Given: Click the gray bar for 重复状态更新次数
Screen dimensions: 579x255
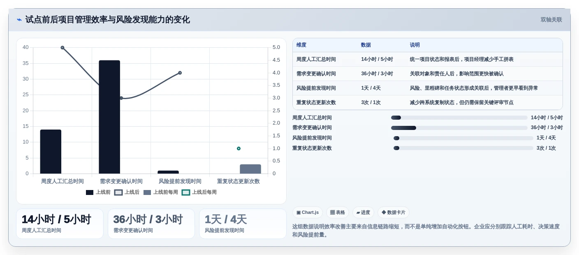Looking at the screenshot, I should pyautogui.click(x=250, y=169).
